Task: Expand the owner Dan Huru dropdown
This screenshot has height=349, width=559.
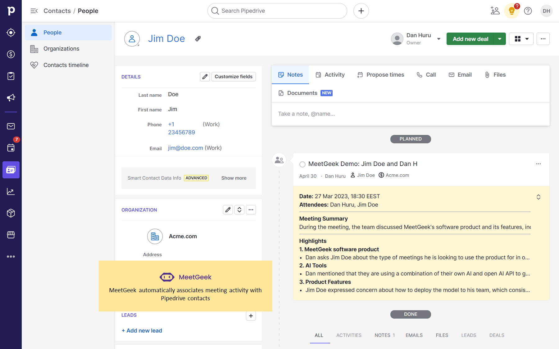Action: [439, 39]
